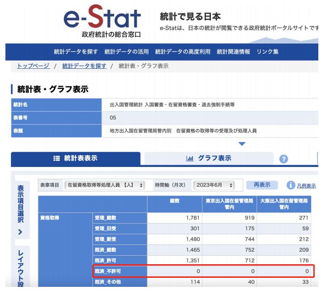Go to 統計データを探す breadcrumb link

(84, 66)
